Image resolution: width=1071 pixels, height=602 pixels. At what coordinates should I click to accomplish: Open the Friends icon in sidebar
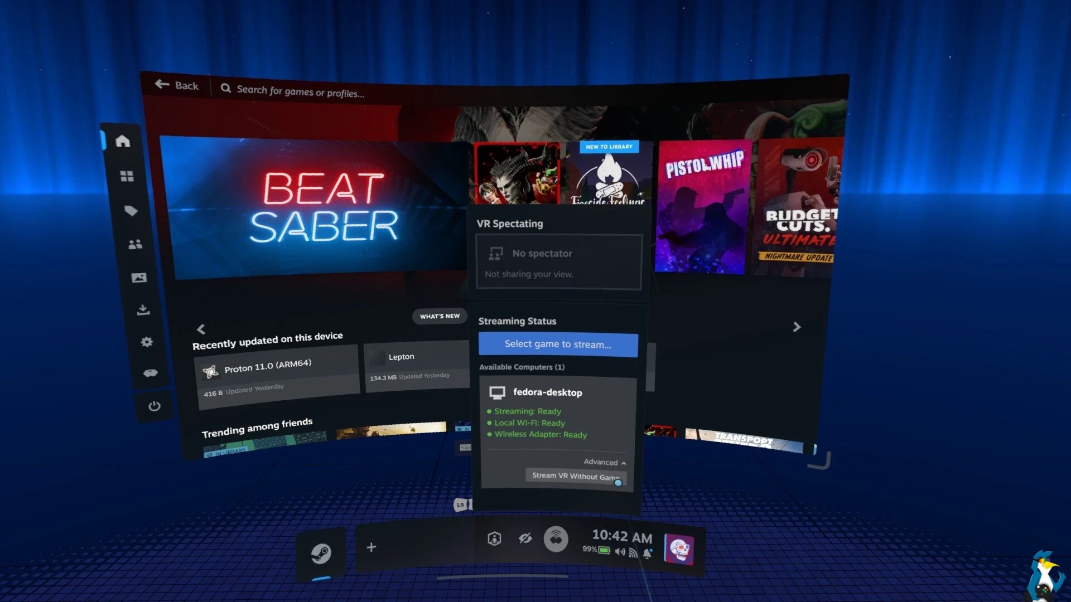coord(135,244)
